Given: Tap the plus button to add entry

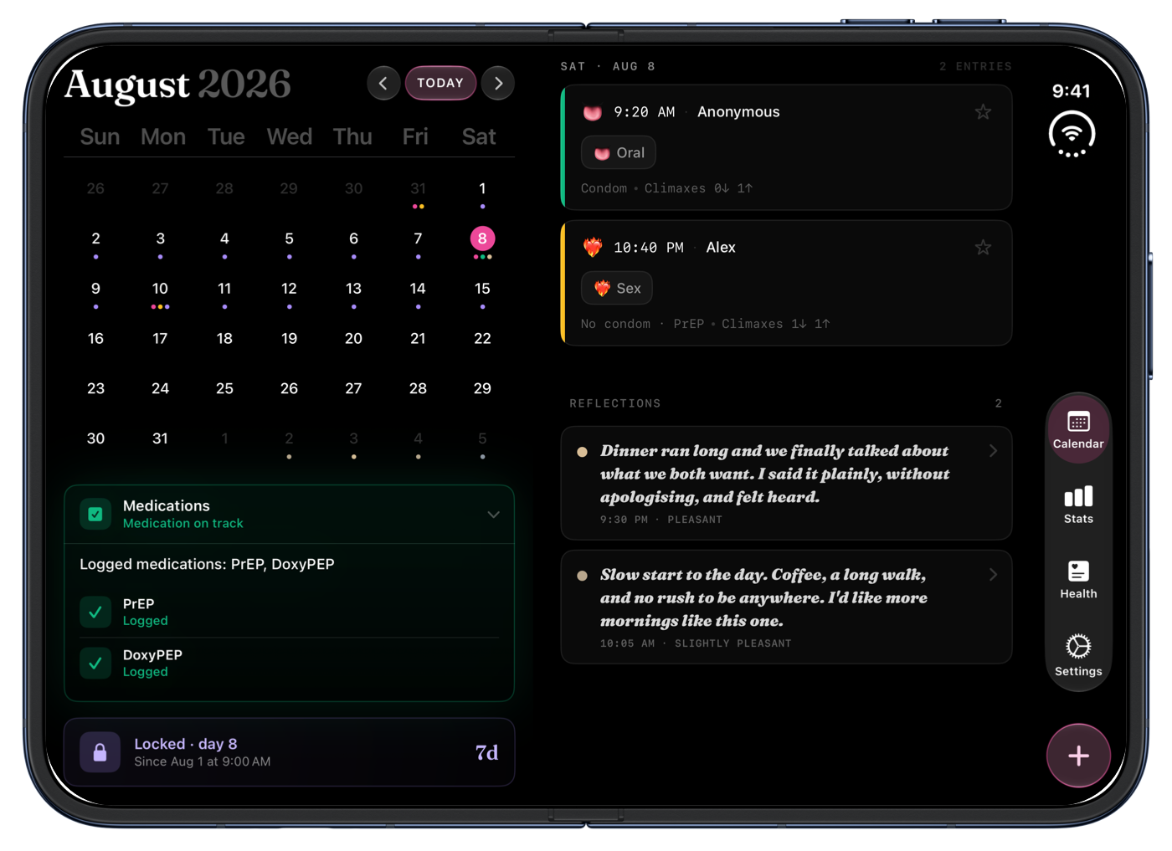Looking at the screenshot, I should tap(1078, 756).
